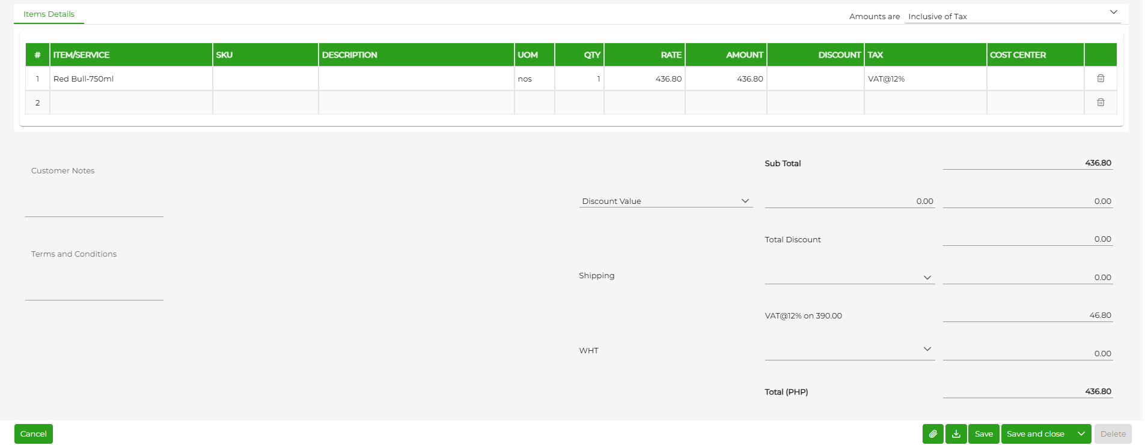
Task: Click the TAX column header
Action: click(925, 55)
